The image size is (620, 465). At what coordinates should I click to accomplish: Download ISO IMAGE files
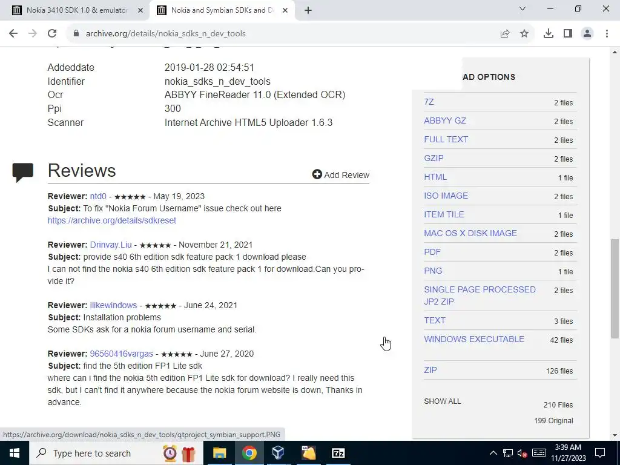pos(446,196)
